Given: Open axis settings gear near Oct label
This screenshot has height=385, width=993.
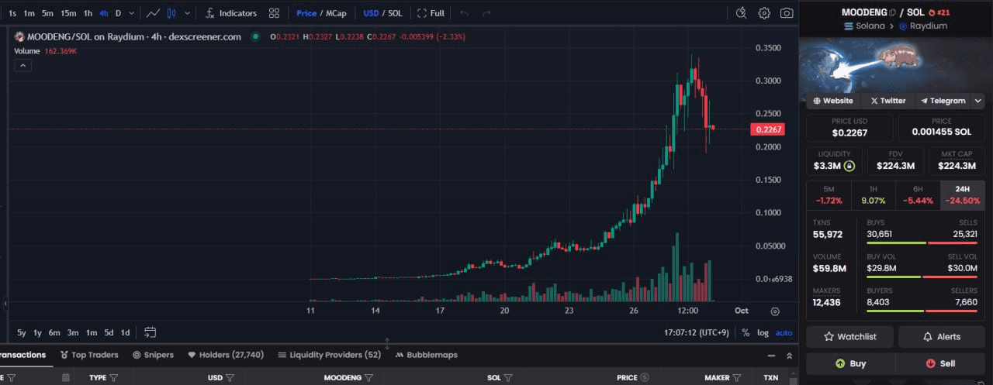Looking at the screenshot, I should (x=775, y=311).
